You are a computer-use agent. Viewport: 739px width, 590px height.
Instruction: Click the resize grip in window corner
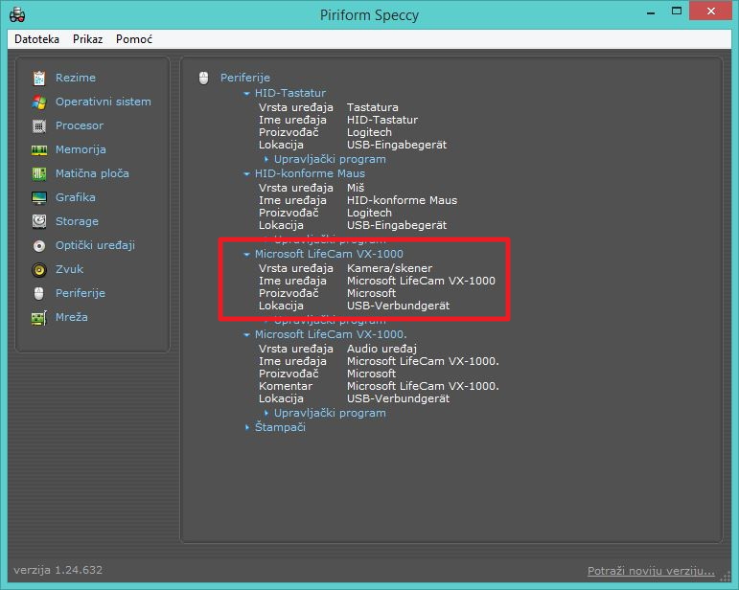click(726, 577)
